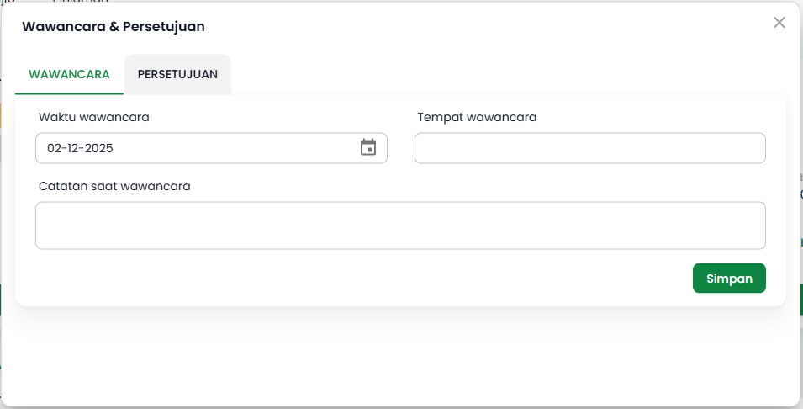
Task: Click the "Wawancara & Persetujuan" dialog title
Action: 114,27
